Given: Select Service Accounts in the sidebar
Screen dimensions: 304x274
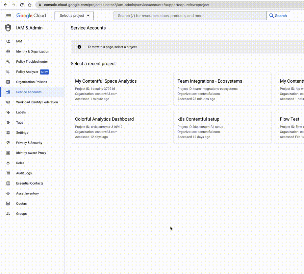Looking at the screenshot, I should 32,92.
